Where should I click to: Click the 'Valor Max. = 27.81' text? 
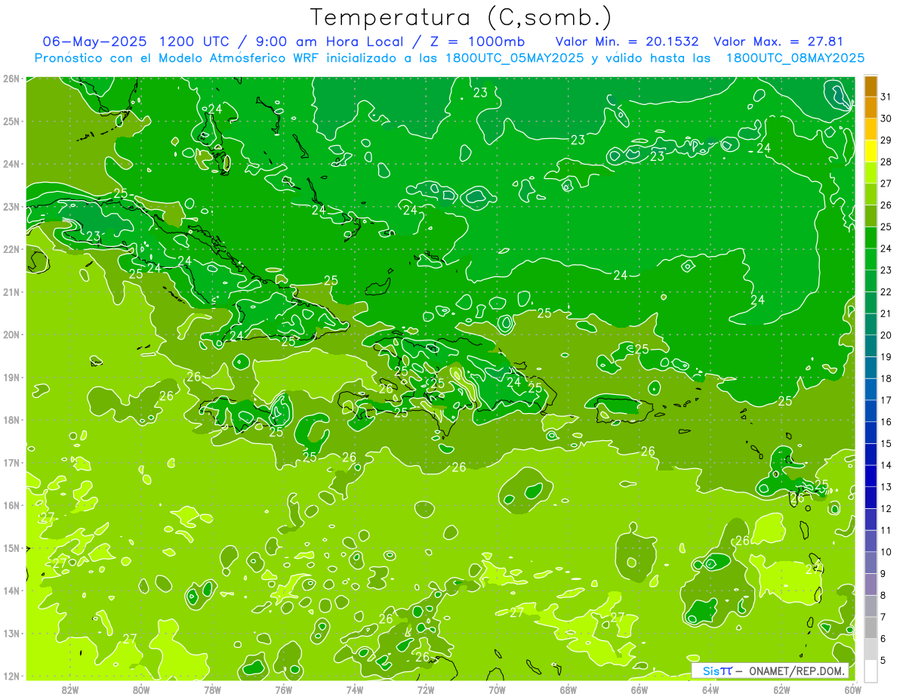click(x=778, y=42)
